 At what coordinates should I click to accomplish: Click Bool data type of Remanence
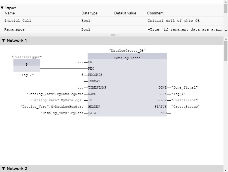point(86,29)
